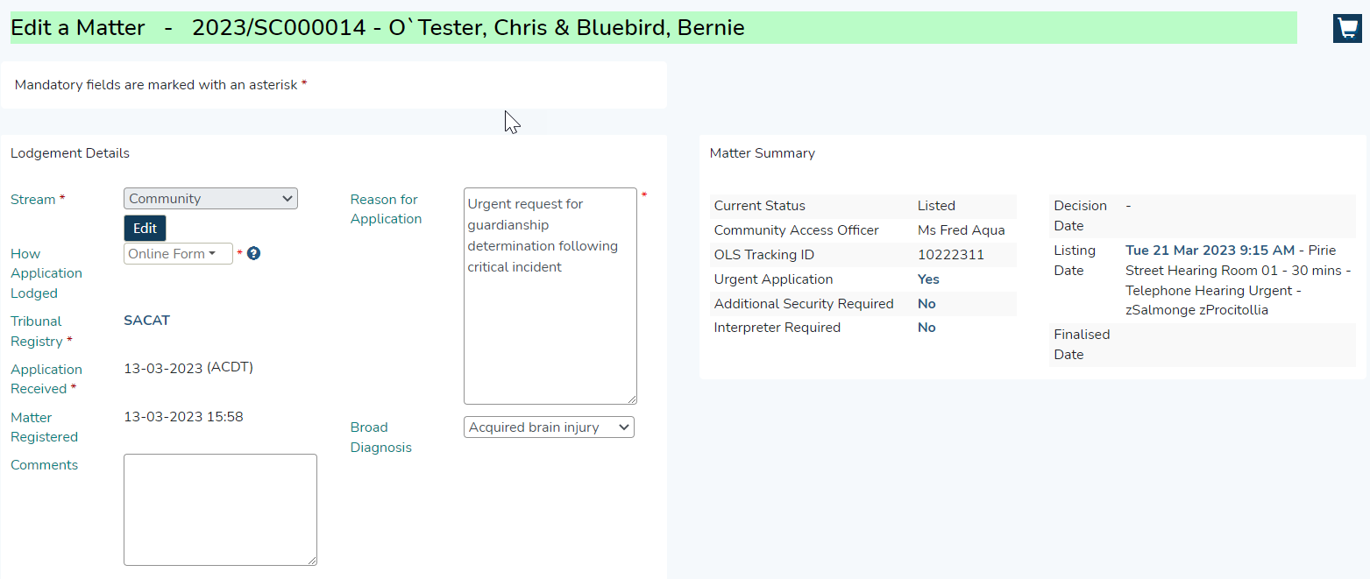Click the Reason for Application text box
The height and width of the screenshot is (579, 1370).
point(550,296)
